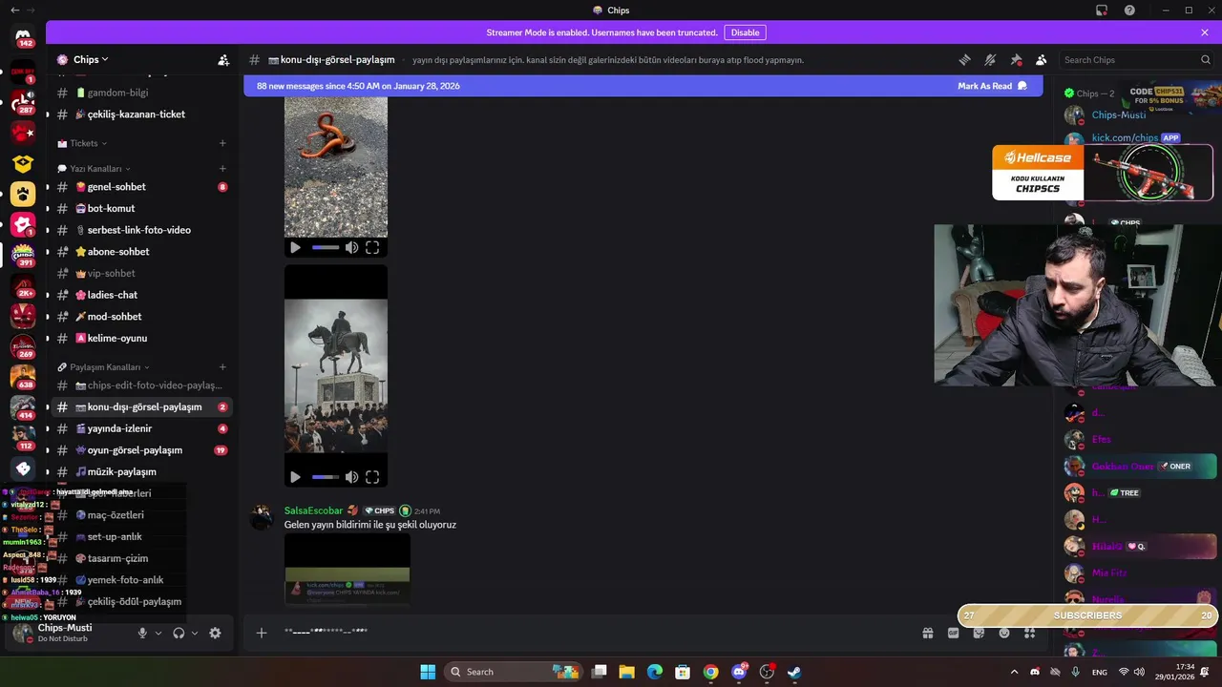Open the bot-komut channel
Viewport: 1222px width, 687px height.
(141, 208)
